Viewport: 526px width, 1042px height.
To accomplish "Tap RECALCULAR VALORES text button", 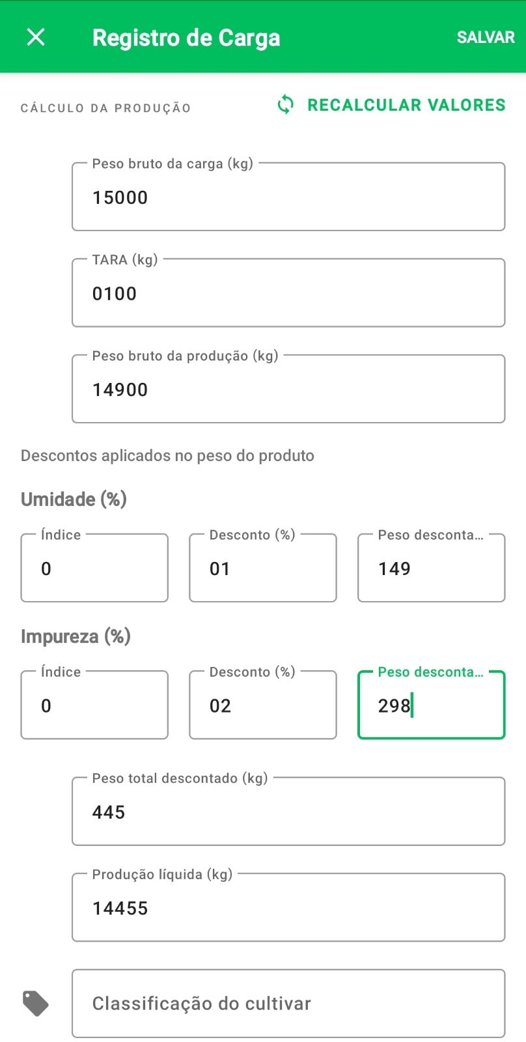I will pyautogui.click(x=406, y=105).
